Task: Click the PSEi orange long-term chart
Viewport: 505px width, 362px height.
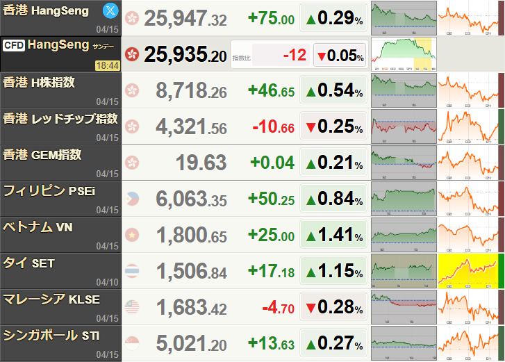Action: (468, 199)
